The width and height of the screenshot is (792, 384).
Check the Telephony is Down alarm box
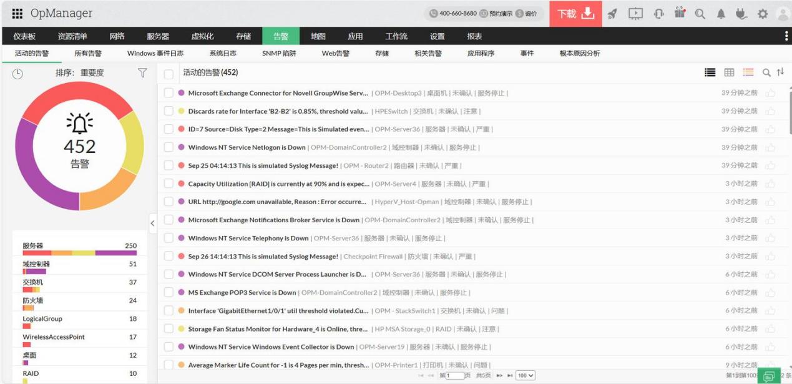point(169,238)
